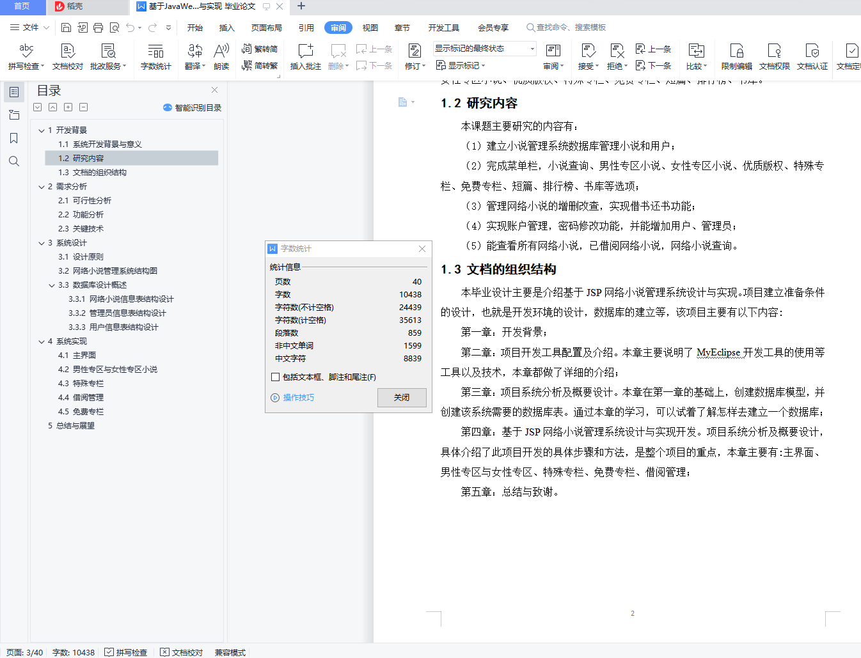Check 包括文本框、脚注和尾注 option

click(x=275, y=377)
